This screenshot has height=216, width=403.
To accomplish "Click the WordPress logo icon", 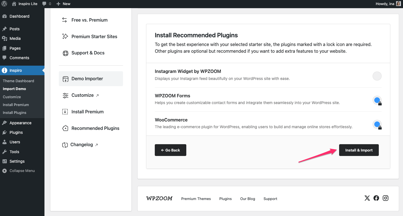I will click(4, 4).
